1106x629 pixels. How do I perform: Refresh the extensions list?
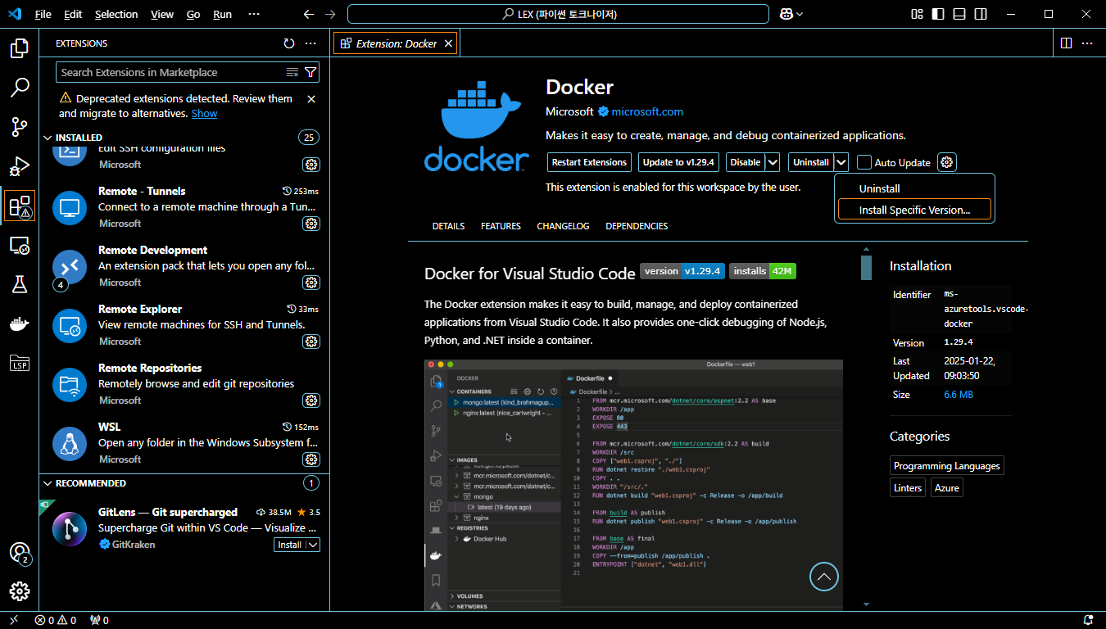point(288,43)
